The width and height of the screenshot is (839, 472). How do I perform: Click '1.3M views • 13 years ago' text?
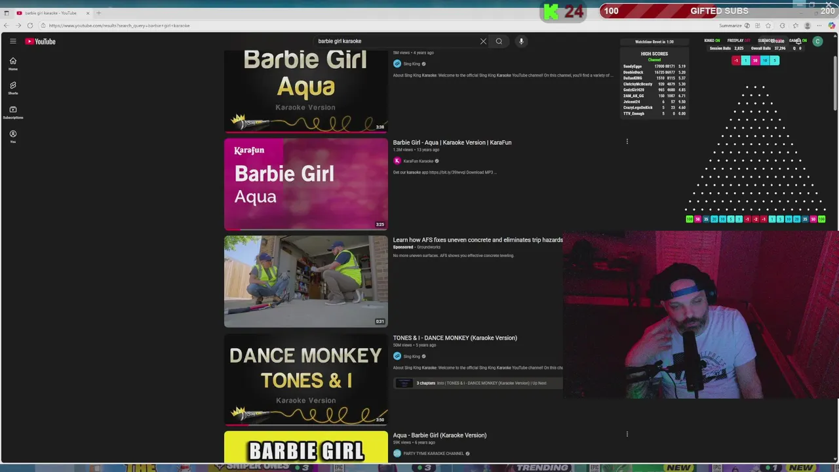pyautogui.click(x=416, y=150)
